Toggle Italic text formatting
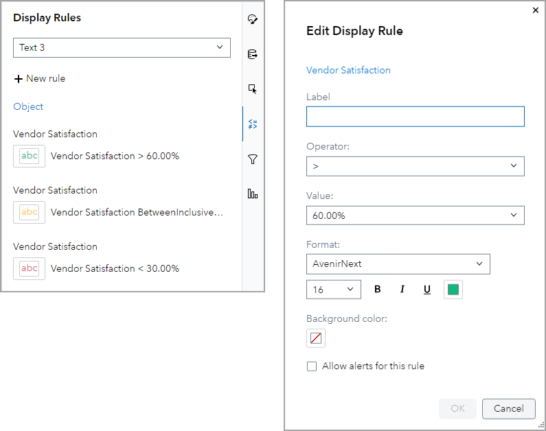The height and width of the screenshot is (431, 546). point(402,290)
